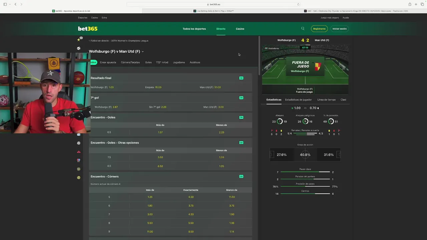Screen dimensions: 427x240
Task: Select the Crear apuesta tab
Action: 108,62
